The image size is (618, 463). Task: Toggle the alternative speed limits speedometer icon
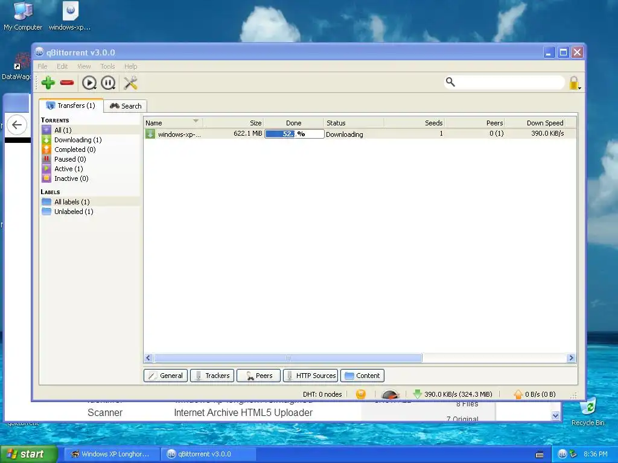pos(390,394)
